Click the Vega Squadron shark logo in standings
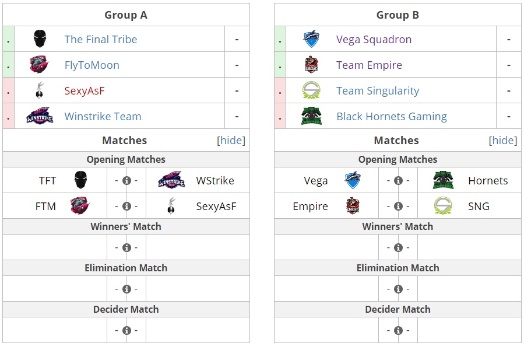This screenshot has width=524, height=346. tap(311, 39)
